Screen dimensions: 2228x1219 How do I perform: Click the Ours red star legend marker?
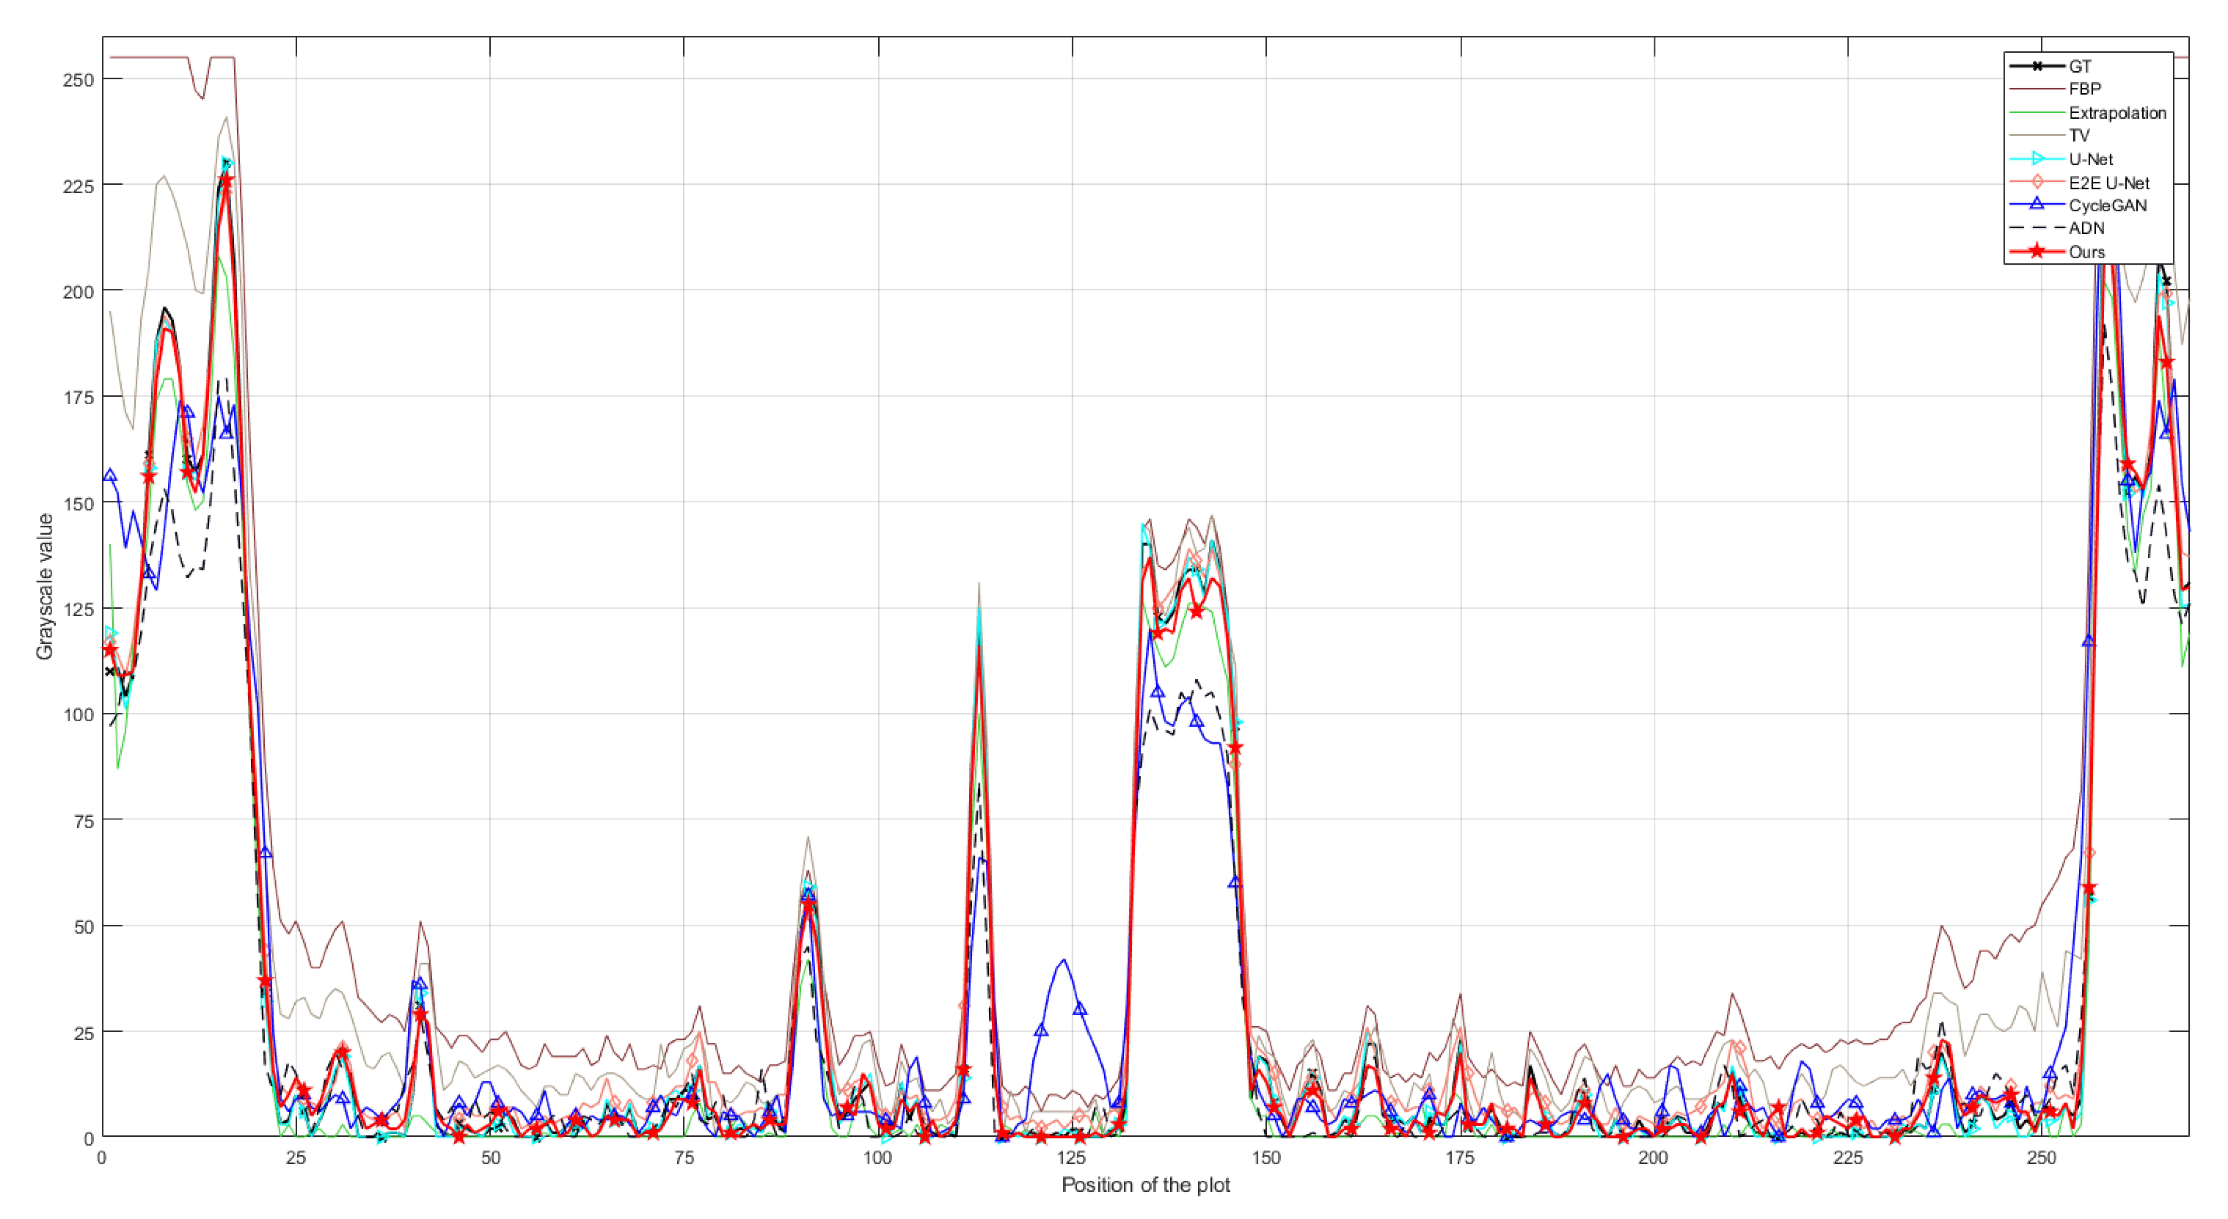click(x=2037, y=252)
